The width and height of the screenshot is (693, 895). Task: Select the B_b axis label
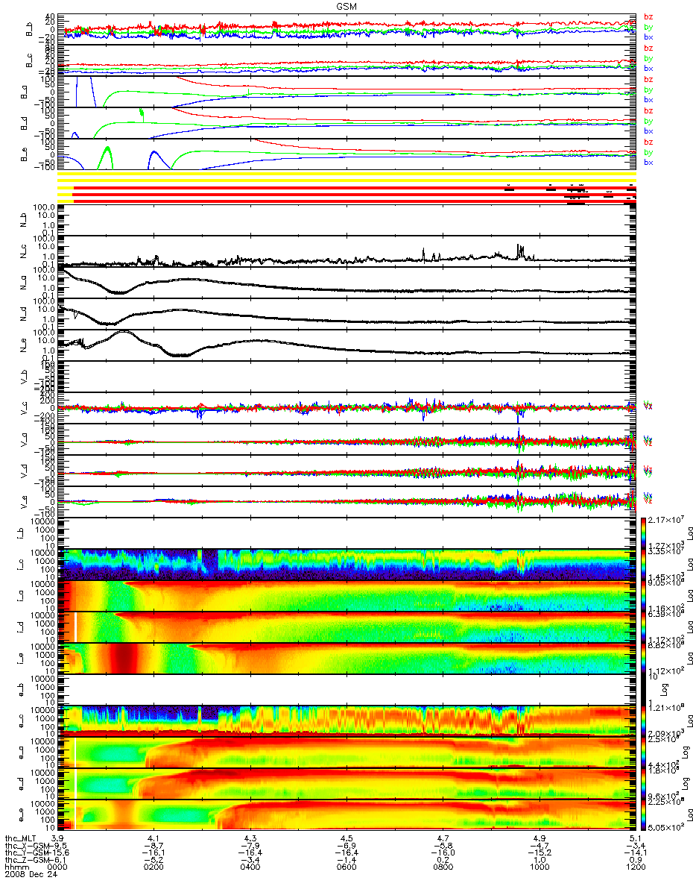click(x=31, y=30)
